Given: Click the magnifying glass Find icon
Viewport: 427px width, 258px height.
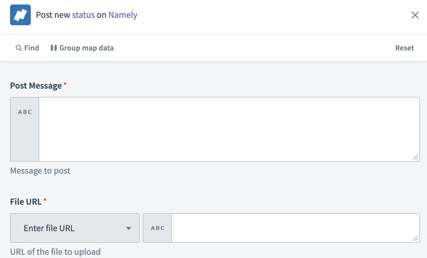Looking at the screenshot, I should [19, 48].
